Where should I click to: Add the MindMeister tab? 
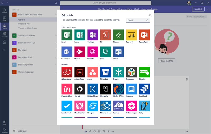(80, 106)
